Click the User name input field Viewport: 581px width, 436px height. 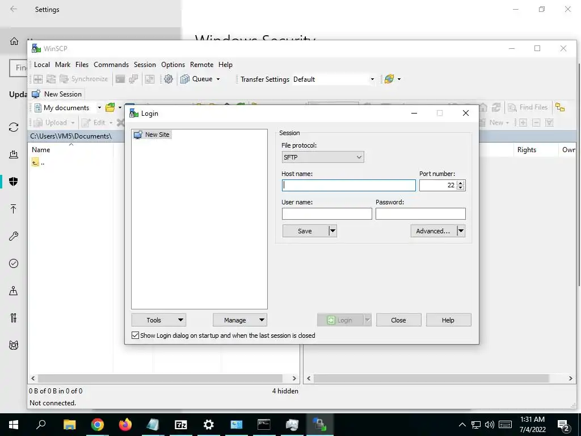[x=327, y=213]
